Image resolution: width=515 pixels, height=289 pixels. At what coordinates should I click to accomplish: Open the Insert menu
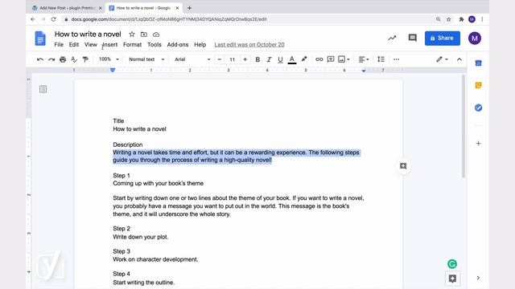110,45
